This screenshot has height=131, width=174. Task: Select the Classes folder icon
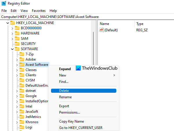(x=22, y=70)
